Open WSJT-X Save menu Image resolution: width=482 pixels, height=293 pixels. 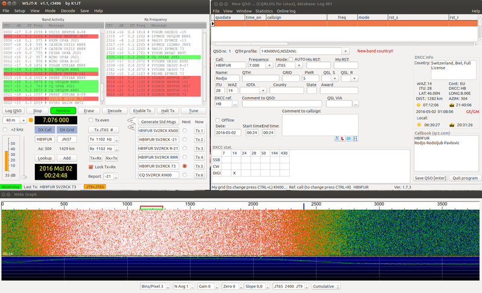click(84, 11)
